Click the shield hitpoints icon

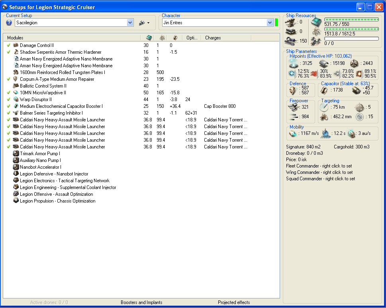pos(294,63)
